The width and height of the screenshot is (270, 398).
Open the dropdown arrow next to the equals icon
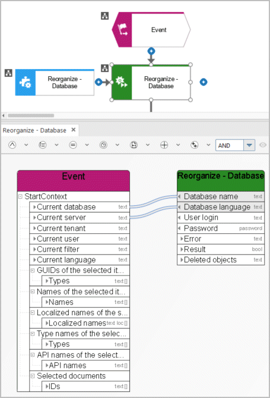click(87, 145)
